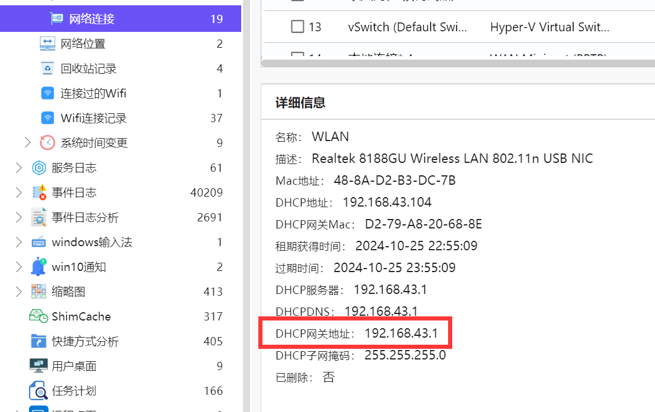Click the 系统时间变更 clock icon
This screenshot has height=412, width=655.
coord(47,143)
